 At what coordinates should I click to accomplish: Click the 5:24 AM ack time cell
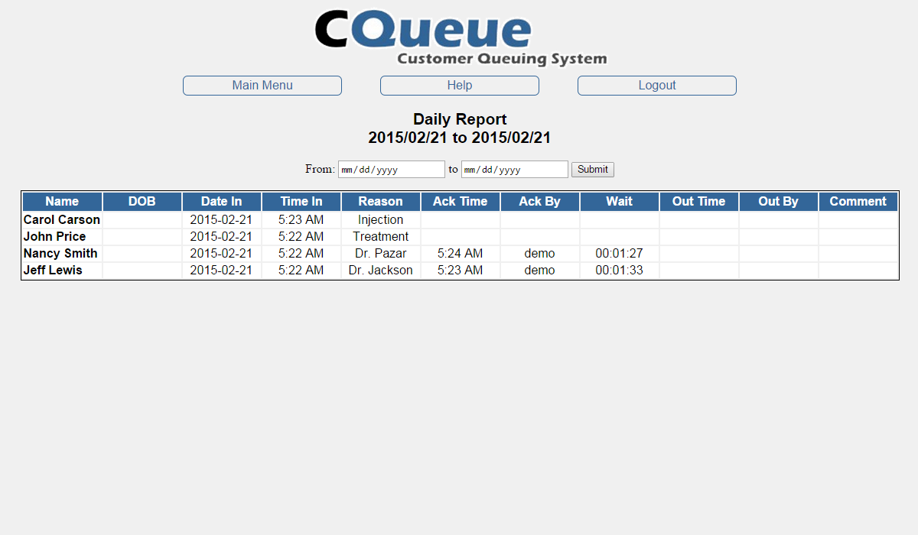point(460,254)
